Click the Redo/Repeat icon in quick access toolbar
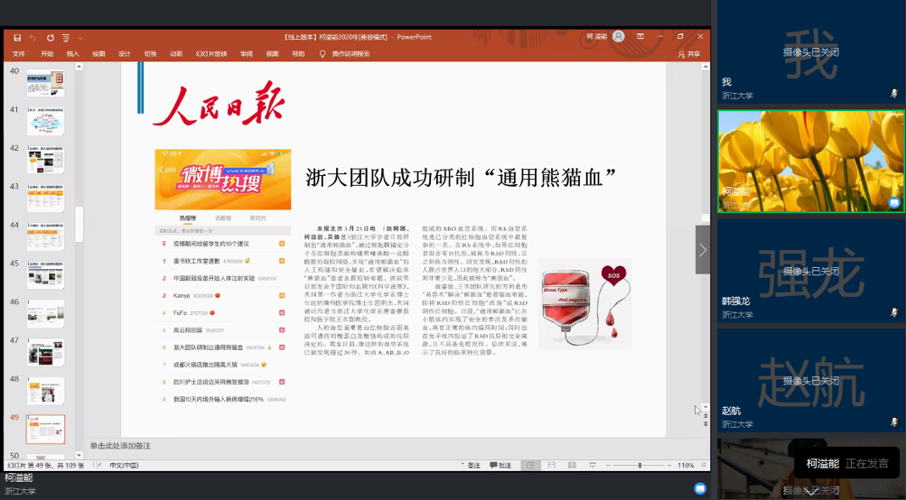This screenshot has height=500, width=906. (x=50, y=38)
